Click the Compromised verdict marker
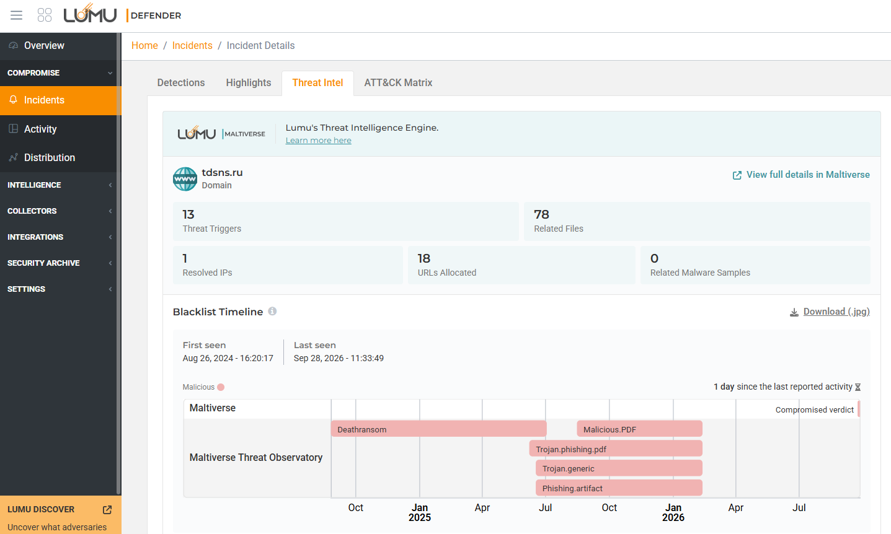 (x=859, y=409)
